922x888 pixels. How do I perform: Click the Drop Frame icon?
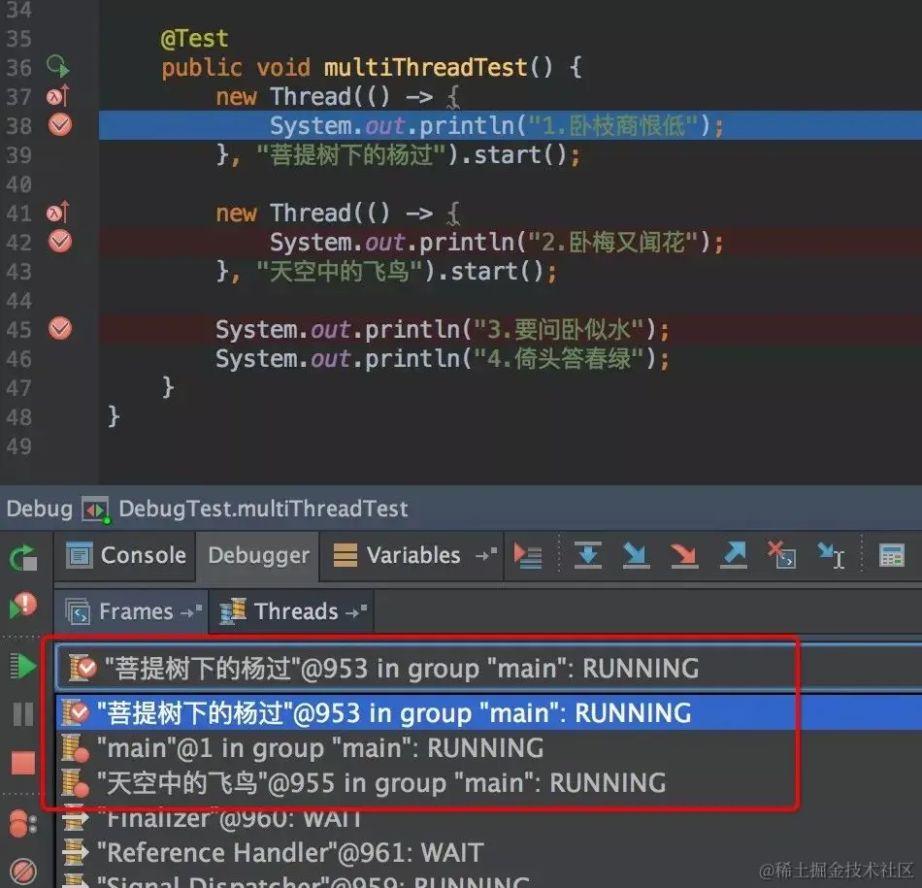781,555
